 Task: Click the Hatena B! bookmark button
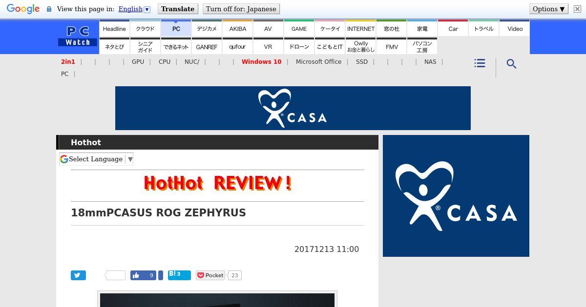click(x=179, y=275)
